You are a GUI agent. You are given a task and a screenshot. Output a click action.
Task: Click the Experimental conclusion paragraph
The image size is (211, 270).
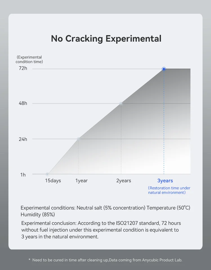[x=101, y=230]
